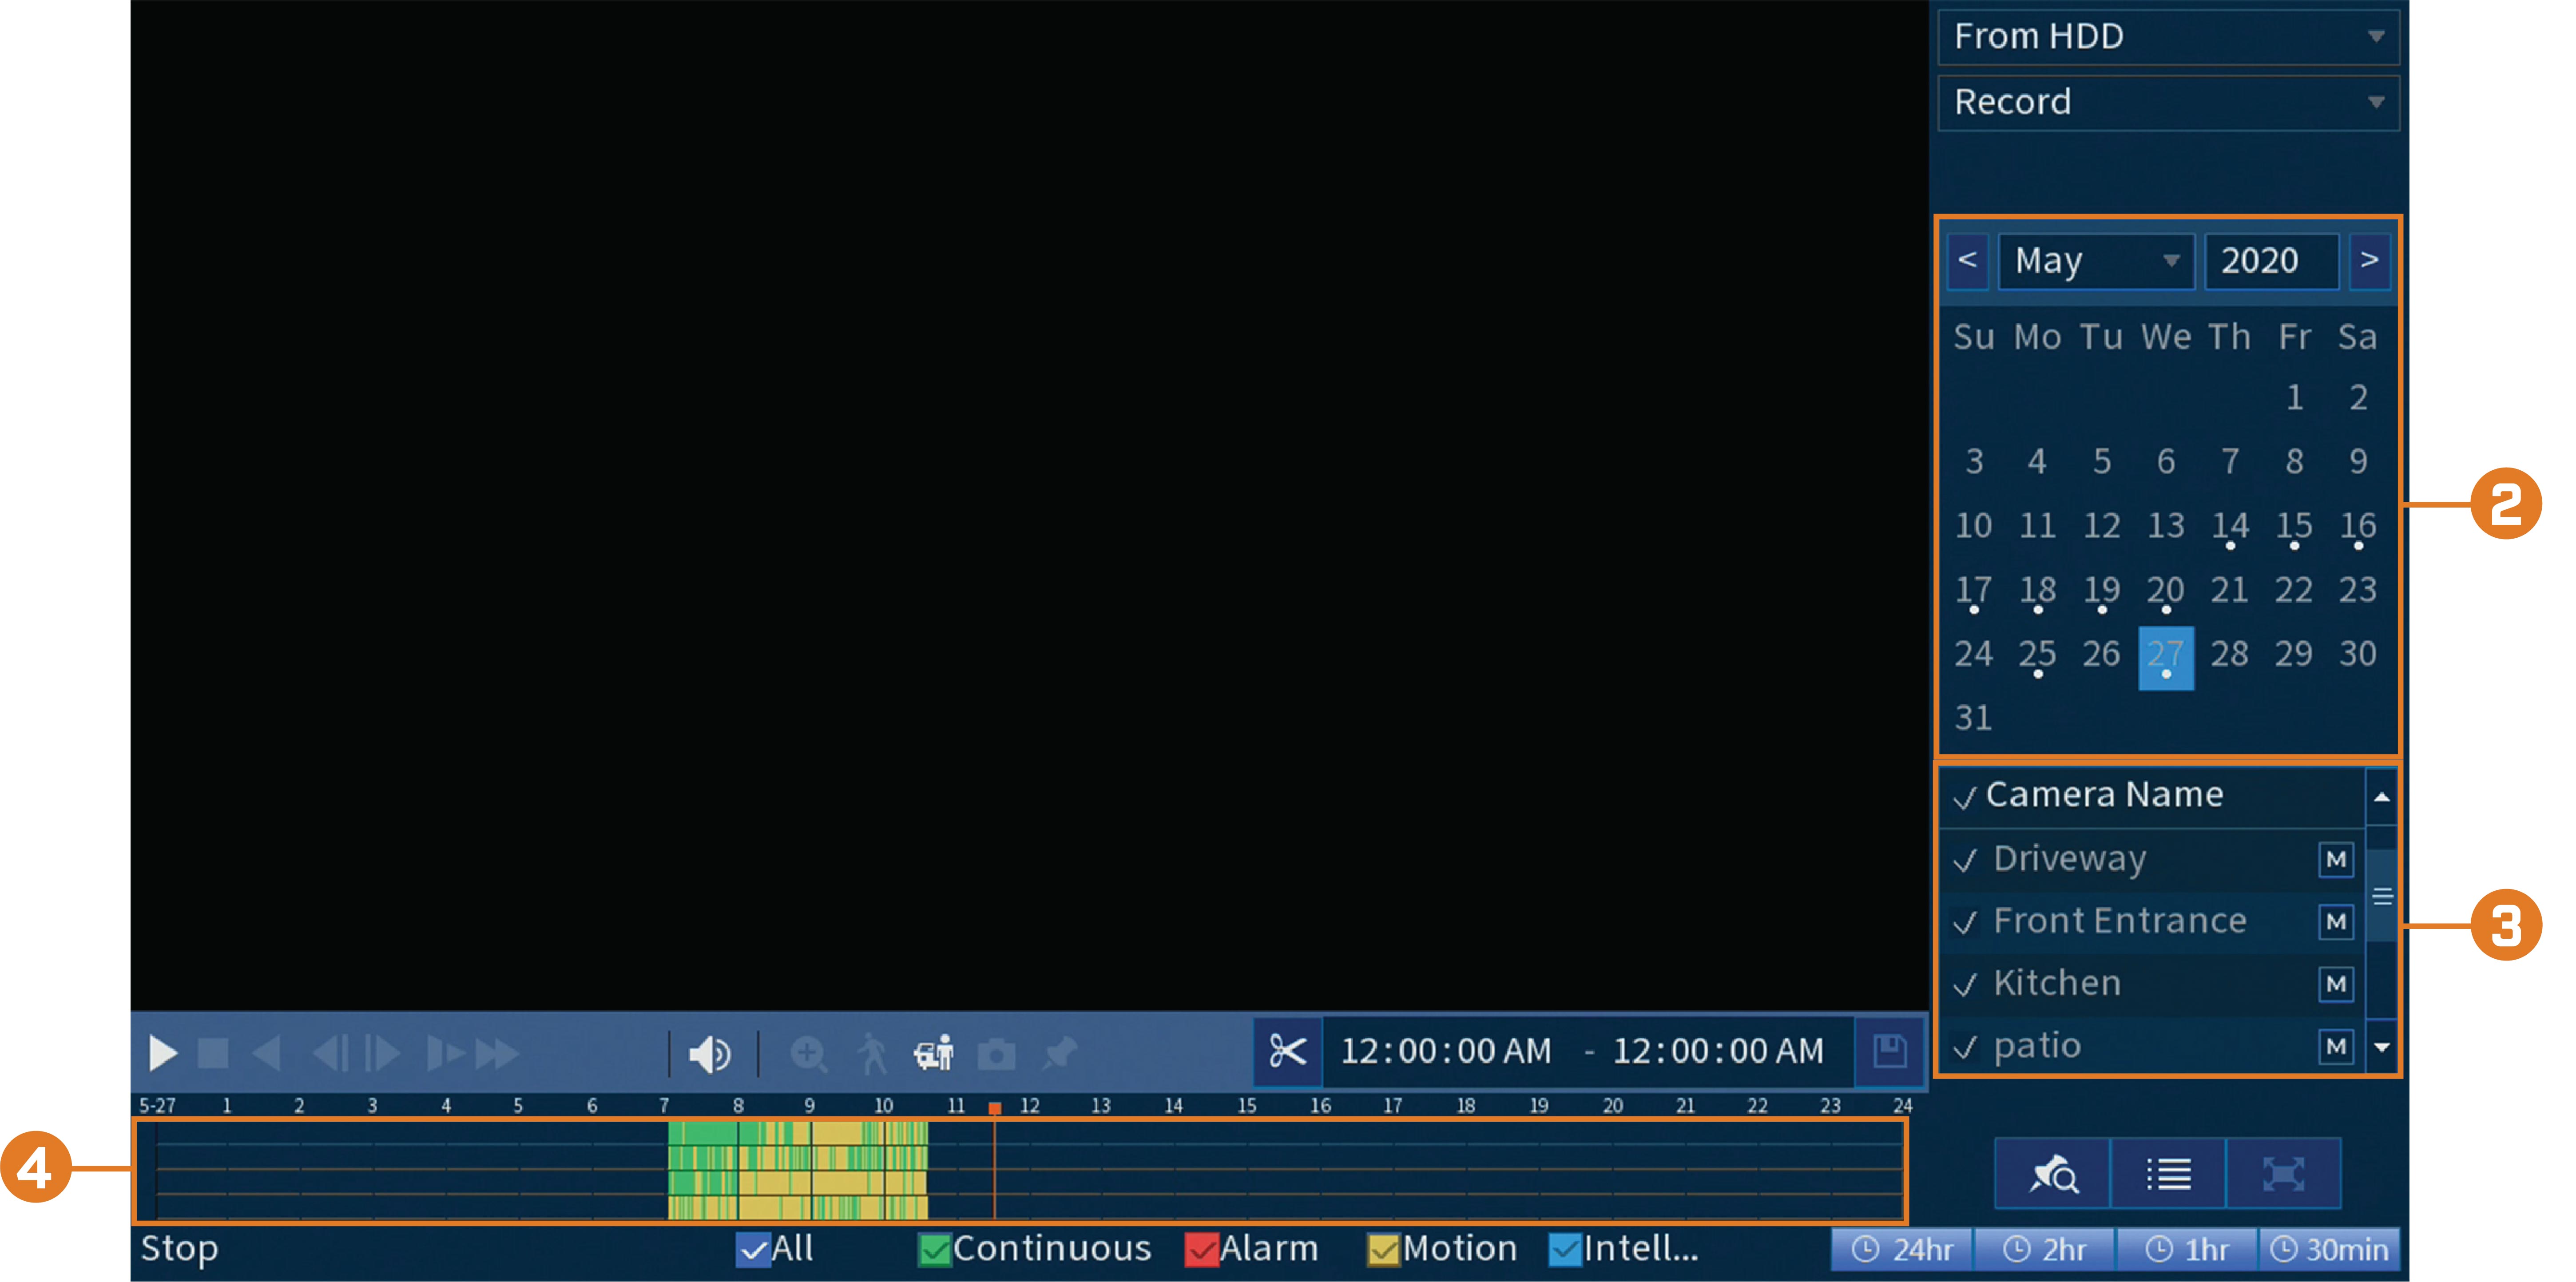Click the smart motion person icon

coord(872,1054)
